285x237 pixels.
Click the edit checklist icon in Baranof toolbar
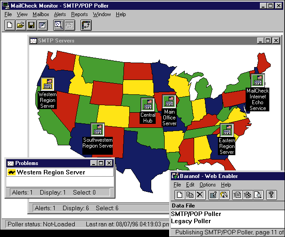pos(213,195)
